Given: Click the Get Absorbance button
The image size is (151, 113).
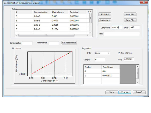Looking at the screenshot, I should 69,43.
